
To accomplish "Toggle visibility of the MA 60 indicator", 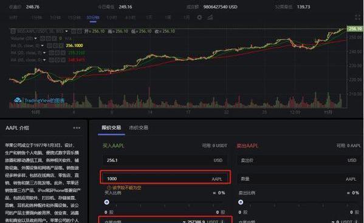I will pyautogui.click(x=52, y=60).
